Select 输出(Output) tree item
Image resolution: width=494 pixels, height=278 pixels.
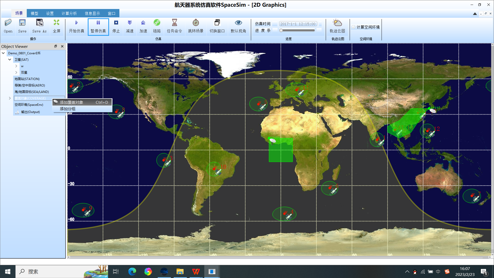click(x=30, y=112)
